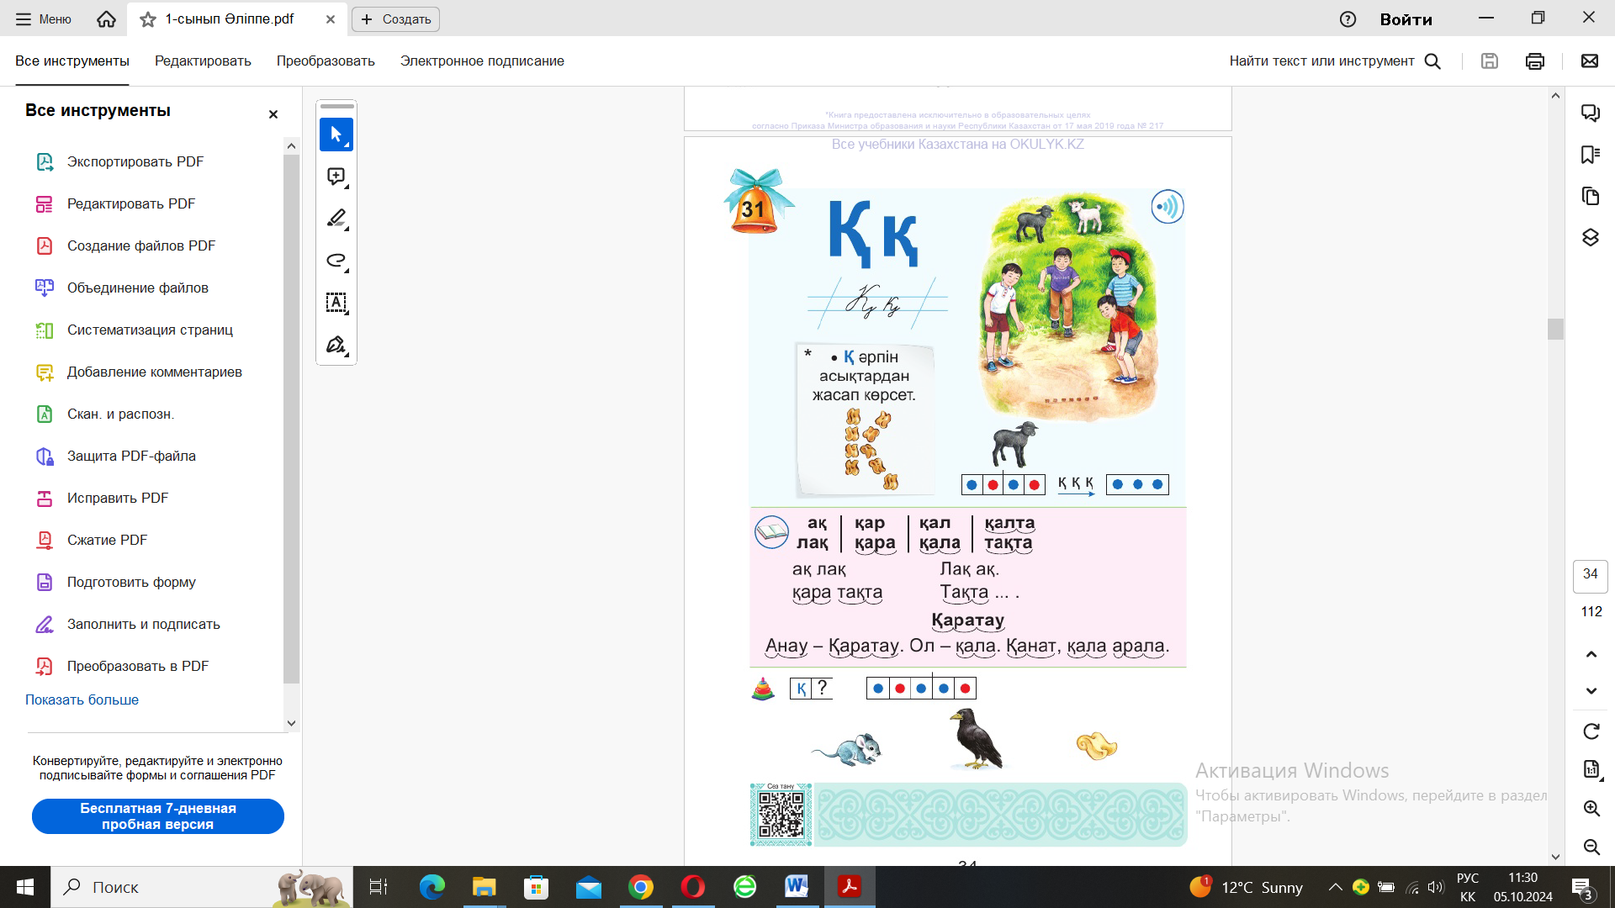The height and width of the screenshot is (908, 1615).
Task: Select the highlighter pen tool
Action: 336,219
